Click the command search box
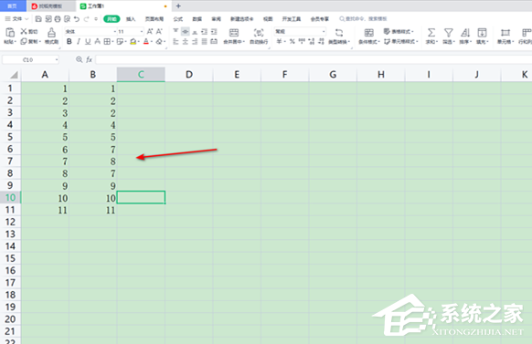532x344 pixels. [363, 19]
